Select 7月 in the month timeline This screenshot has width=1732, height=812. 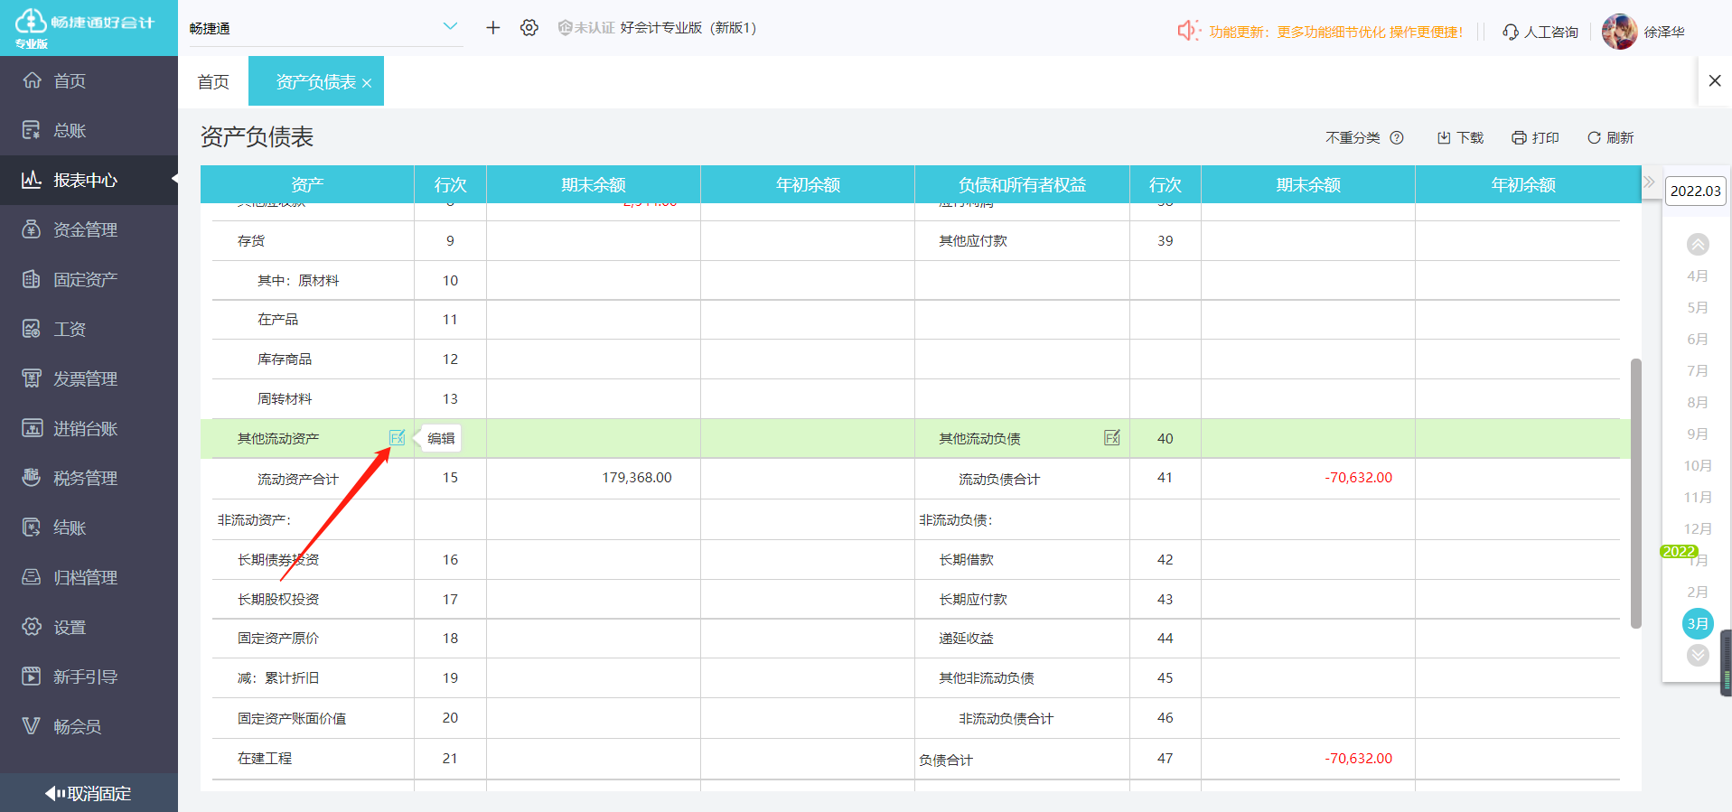[x=1698, y=370]
